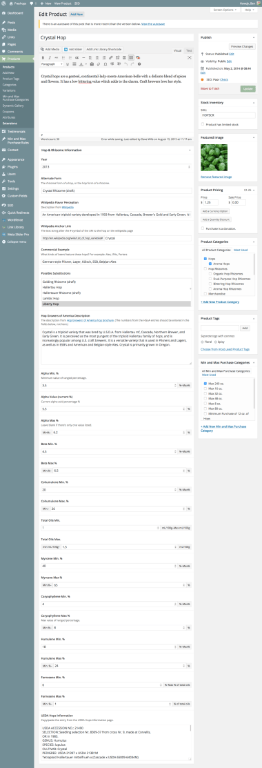
Task: Uncheck the Aroma Hops category
Action: [x=210, y=264]
